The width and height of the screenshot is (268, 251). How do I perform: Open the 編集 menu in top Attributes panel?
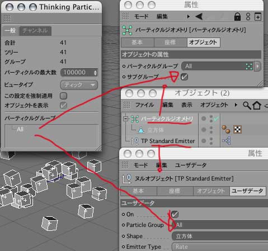tap(162, 16)
